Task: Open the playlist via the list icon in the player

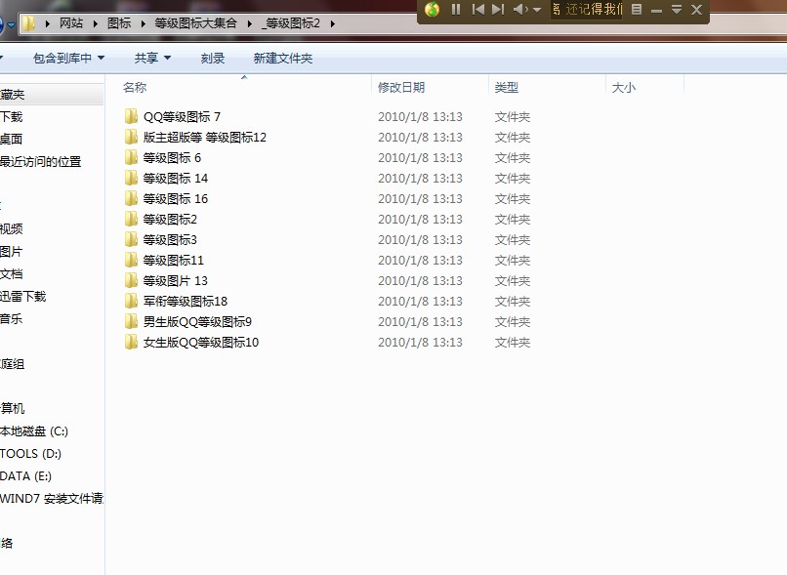Action: (x=636, y=11)
